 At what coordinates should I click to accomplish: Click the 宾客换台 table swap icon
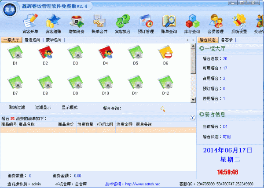[x=123, y=24]
